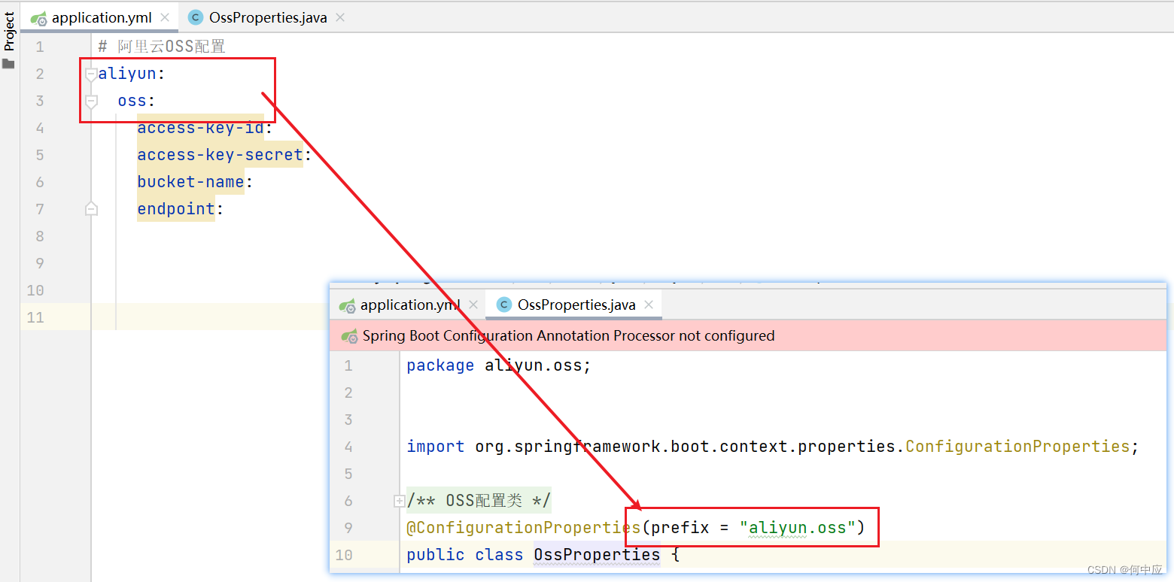The image size is (1174, 582).
Task: Collapse the oss YAML block fold marker
Action: tap(91, 101)
